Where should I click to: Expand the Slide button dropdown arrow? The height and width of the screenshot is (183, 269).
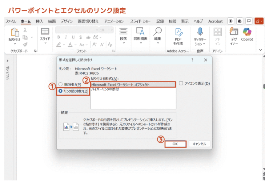coord(45,43)
